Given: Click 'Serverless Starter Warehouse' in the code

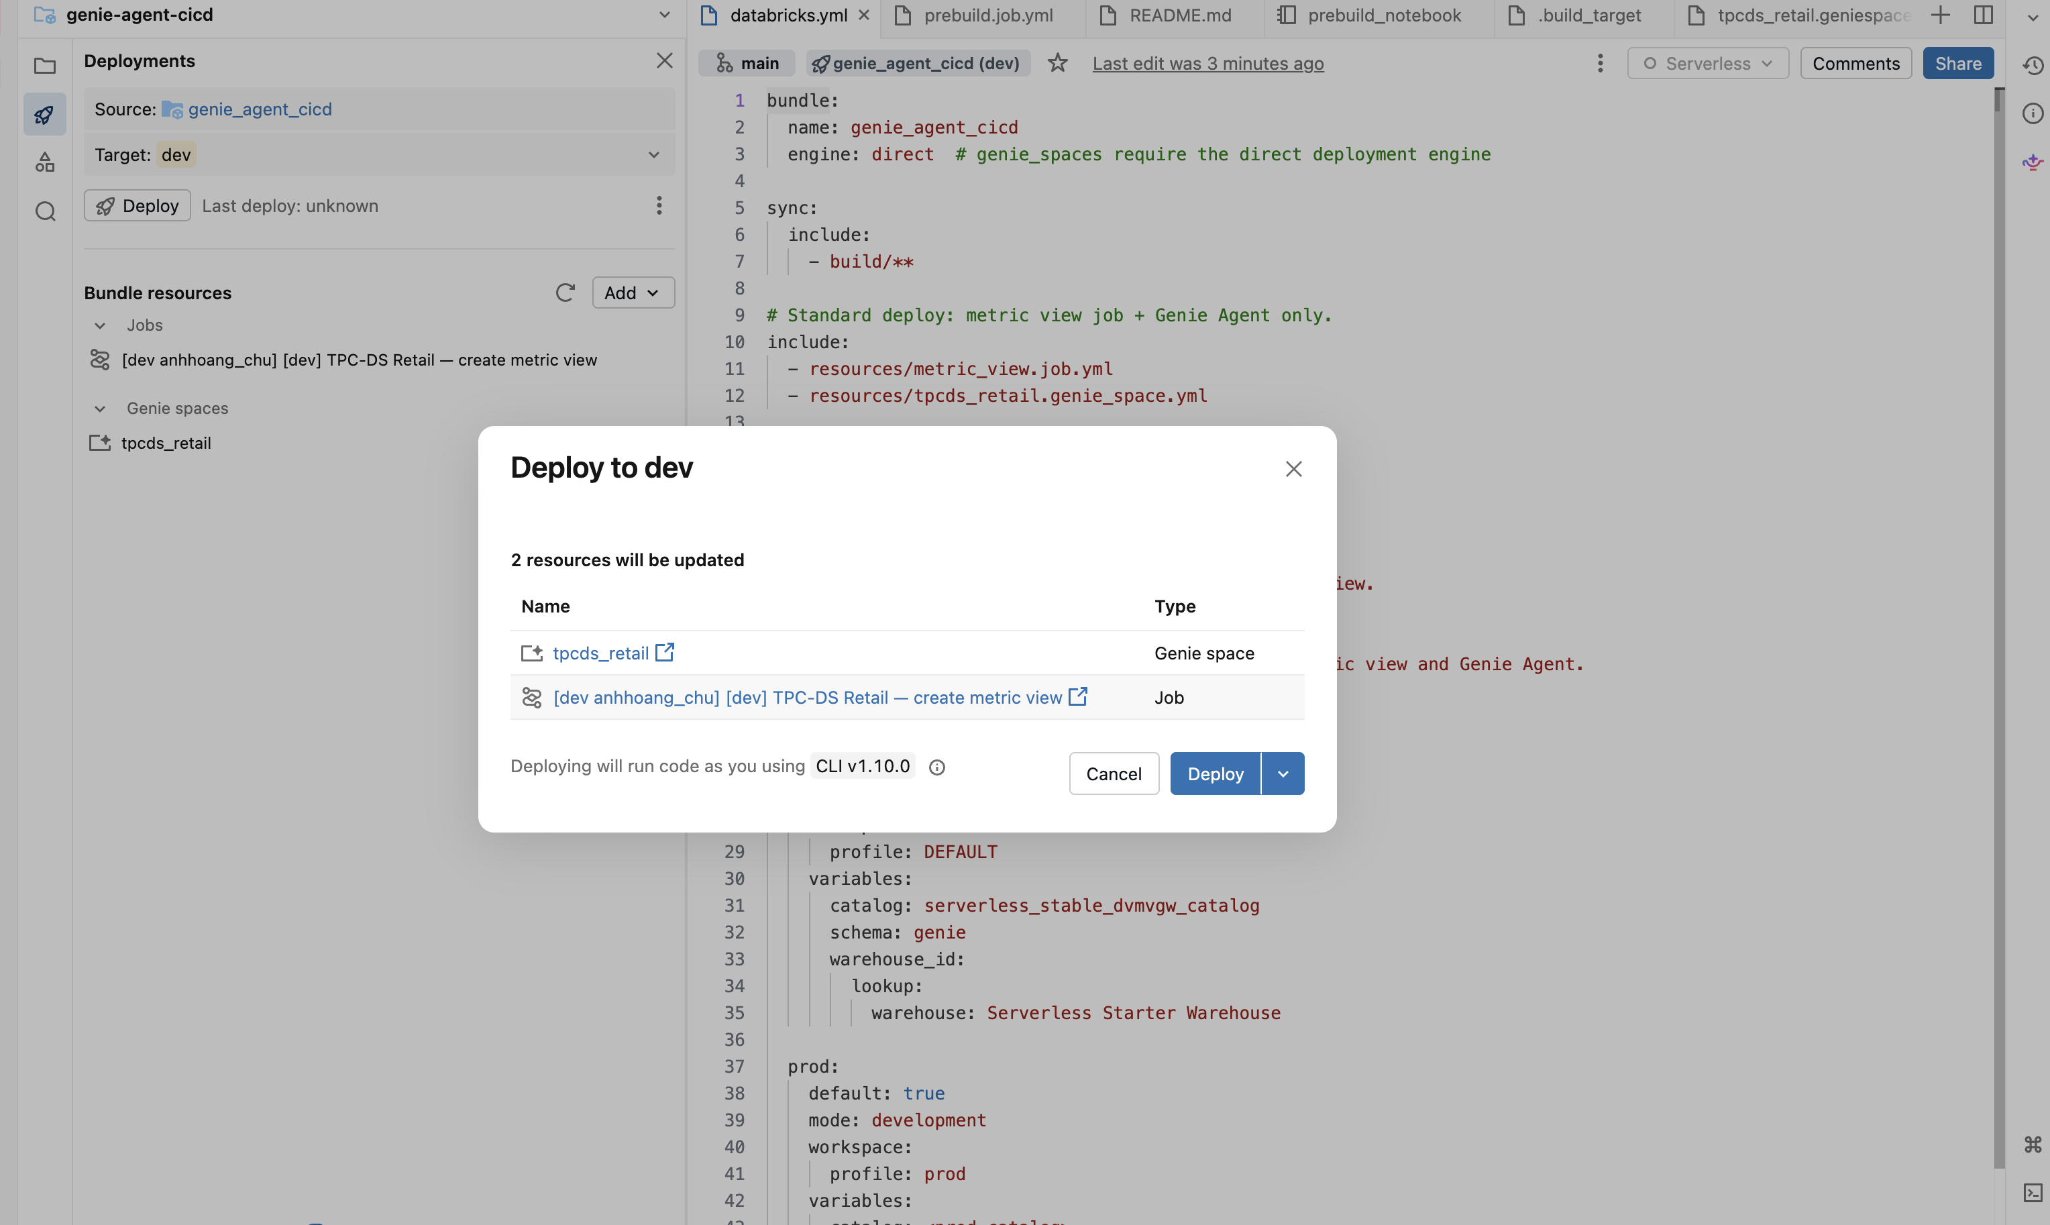Looking at the screenshot, I should tap(1133, 1013).
